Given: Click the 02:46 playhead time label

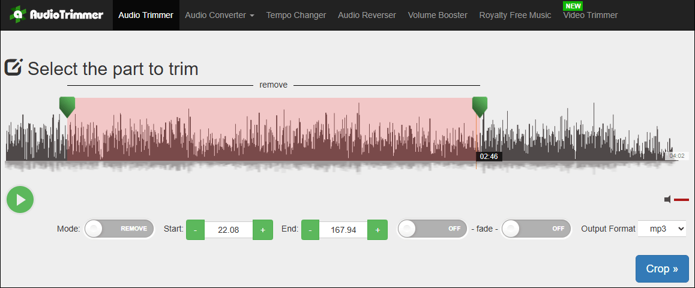Looking at the screenshot, I should pyautogui.click(x=489, y=157).
